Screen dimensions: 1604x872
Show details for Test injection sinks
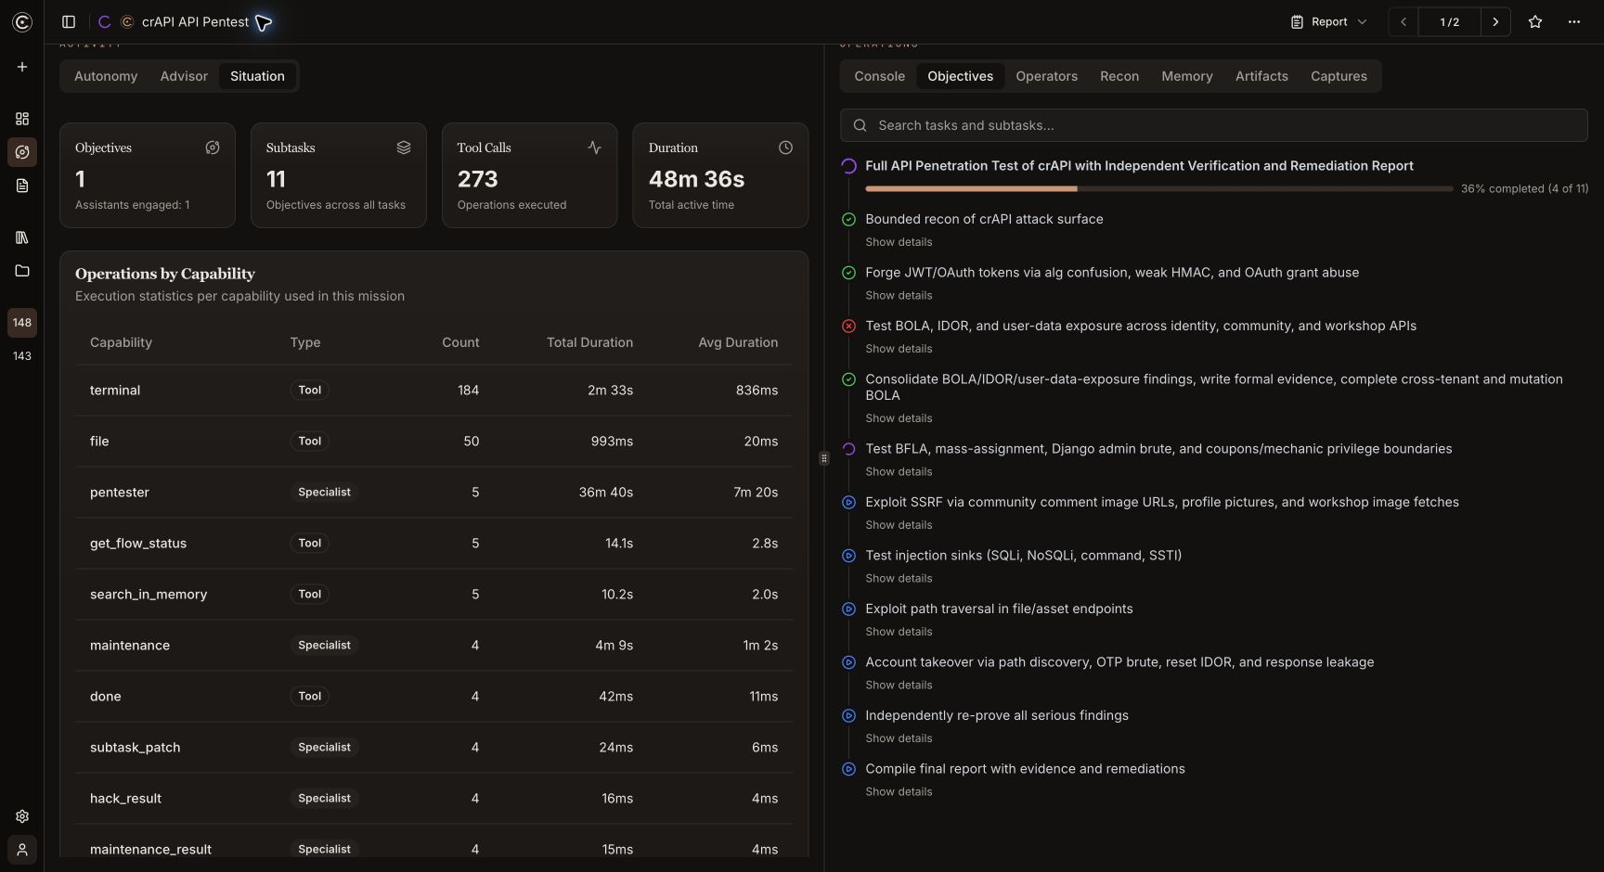click(x=899, y=579)
